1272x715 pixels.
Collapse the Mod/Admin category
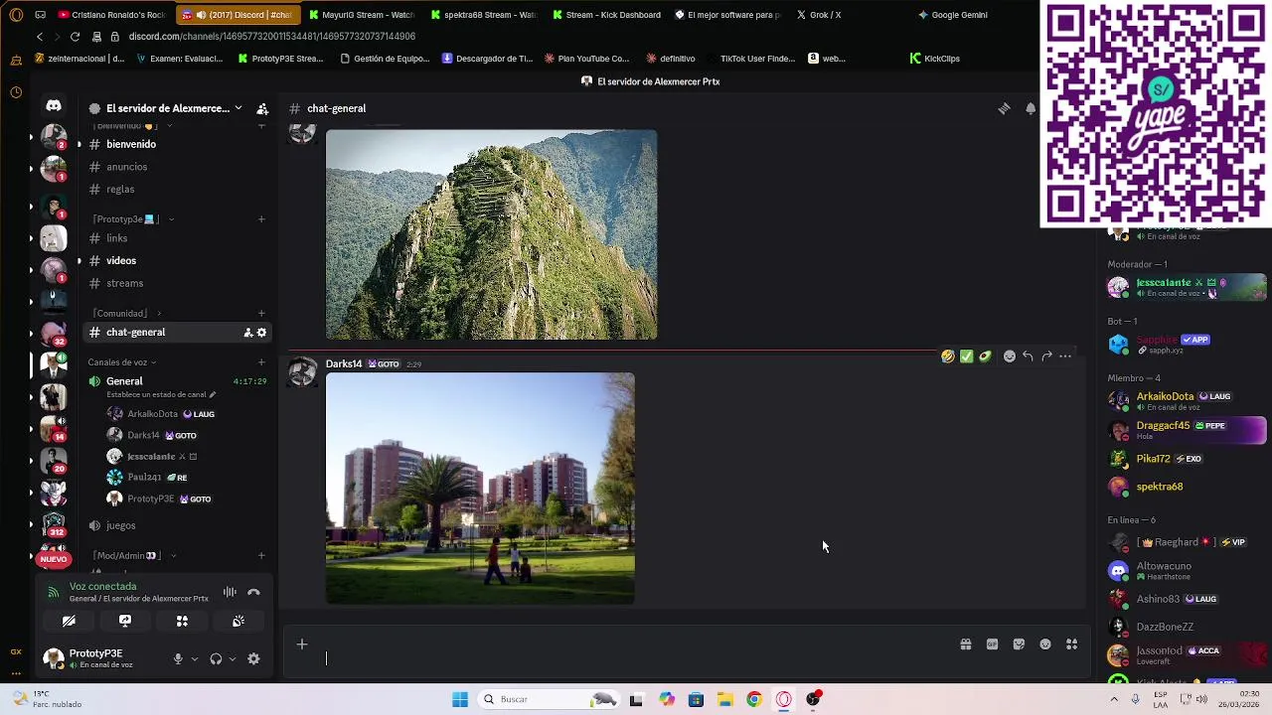click(x=133, y=555)
